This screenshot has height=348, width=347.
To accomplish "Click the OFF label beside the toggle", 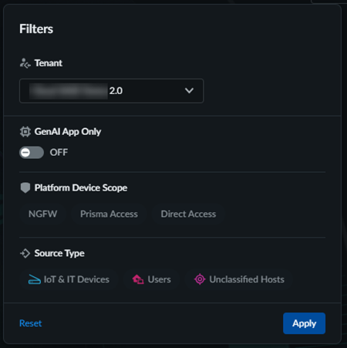I will pos(59,153).
